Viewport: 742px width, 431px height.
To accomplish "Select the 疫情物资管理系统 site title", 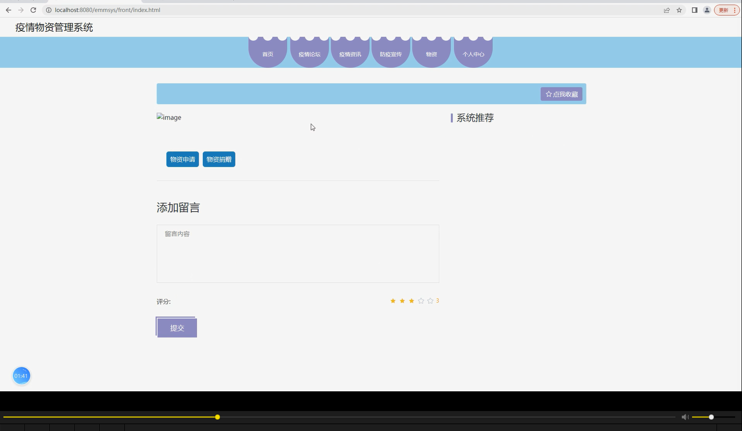I will (54, 27).
